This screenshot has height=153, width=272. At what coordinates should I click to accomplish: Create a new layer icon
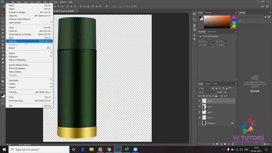229,144
